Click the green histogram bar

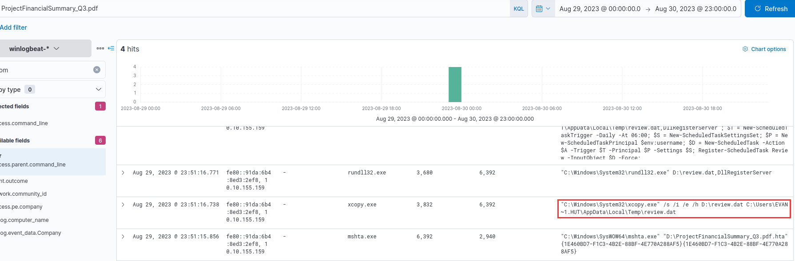(455, 84)
